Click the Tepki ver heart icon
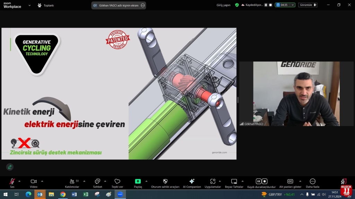 (x=117, y=181)
